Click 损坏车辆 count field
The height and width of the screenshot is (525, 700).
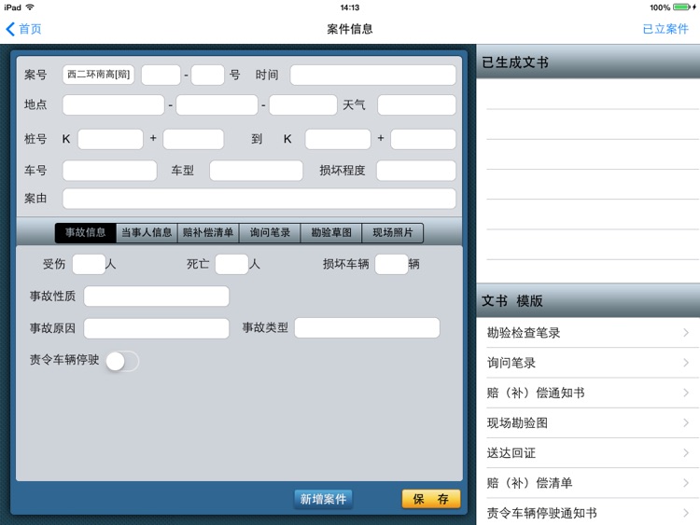(391, 264)
